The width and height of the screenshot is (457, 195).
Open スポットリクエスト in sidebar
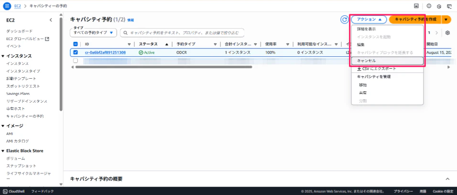coord(23,86)
